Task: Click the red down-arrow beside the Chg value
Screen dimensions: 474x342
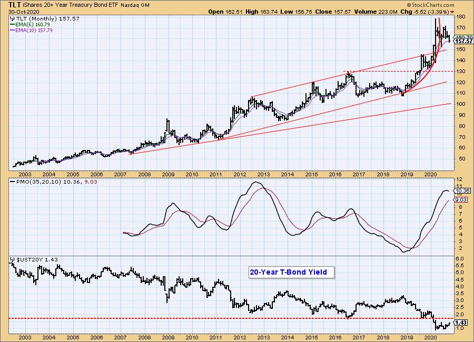Action: pyautogui.click(x=452, y=12)
